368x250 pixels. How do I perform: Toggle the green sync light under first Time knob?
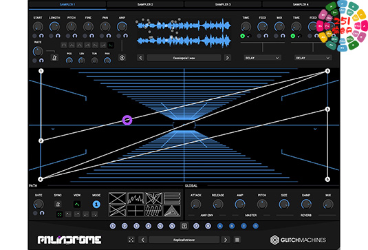tap(243, 36)
